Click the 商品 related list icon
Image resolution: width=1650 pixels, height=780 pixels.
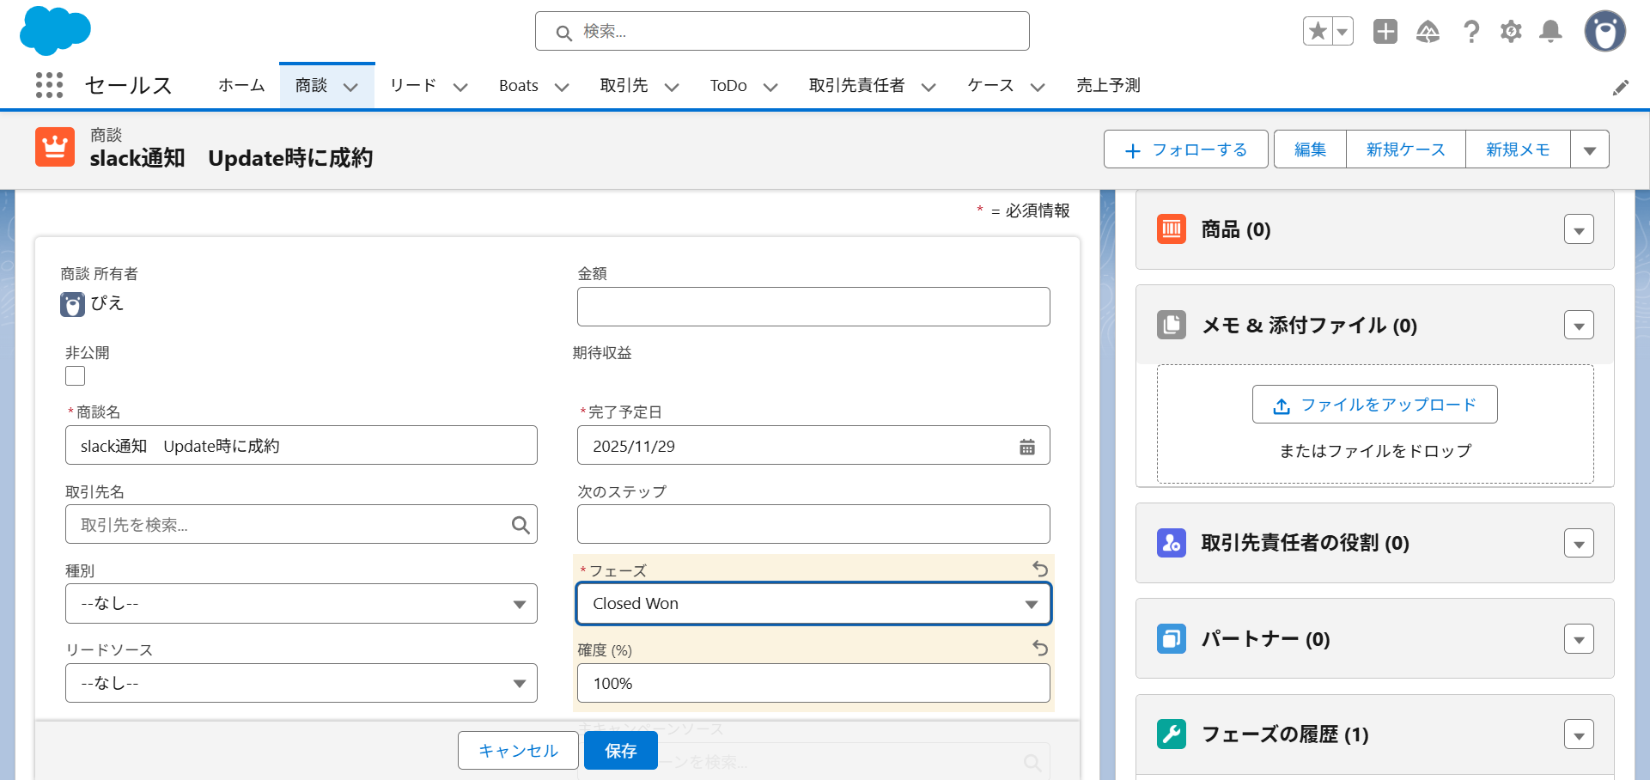click(1172, 229)
